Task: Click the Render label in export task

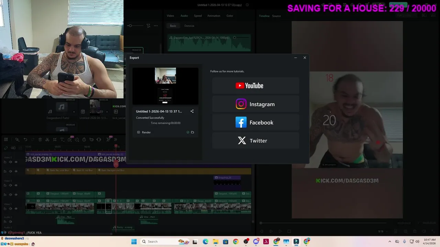Action: pyautogui.click(x=146, y=132)
